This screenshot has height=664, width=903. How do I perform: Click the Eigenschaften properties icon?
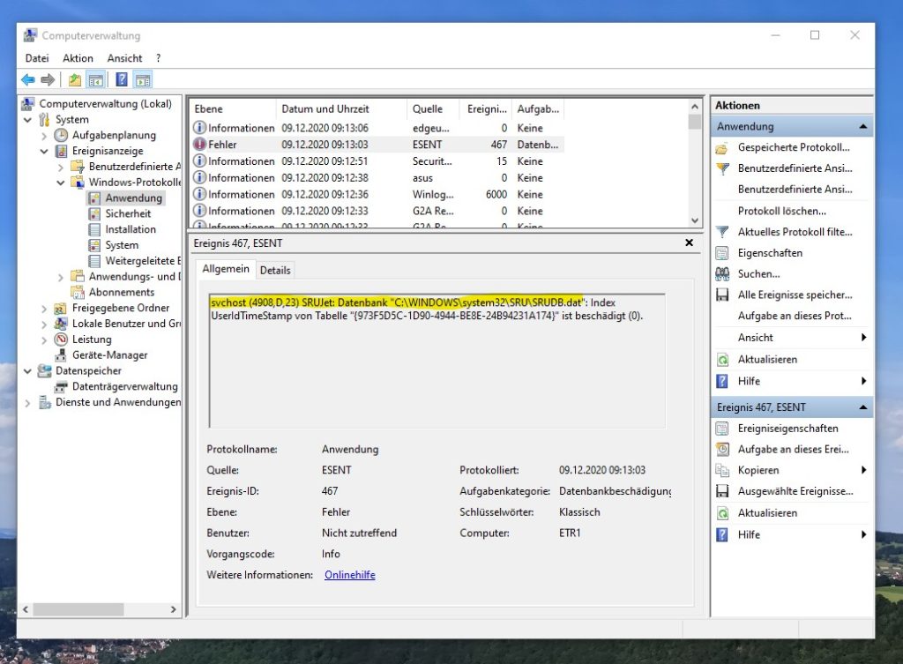pos(722,253)
